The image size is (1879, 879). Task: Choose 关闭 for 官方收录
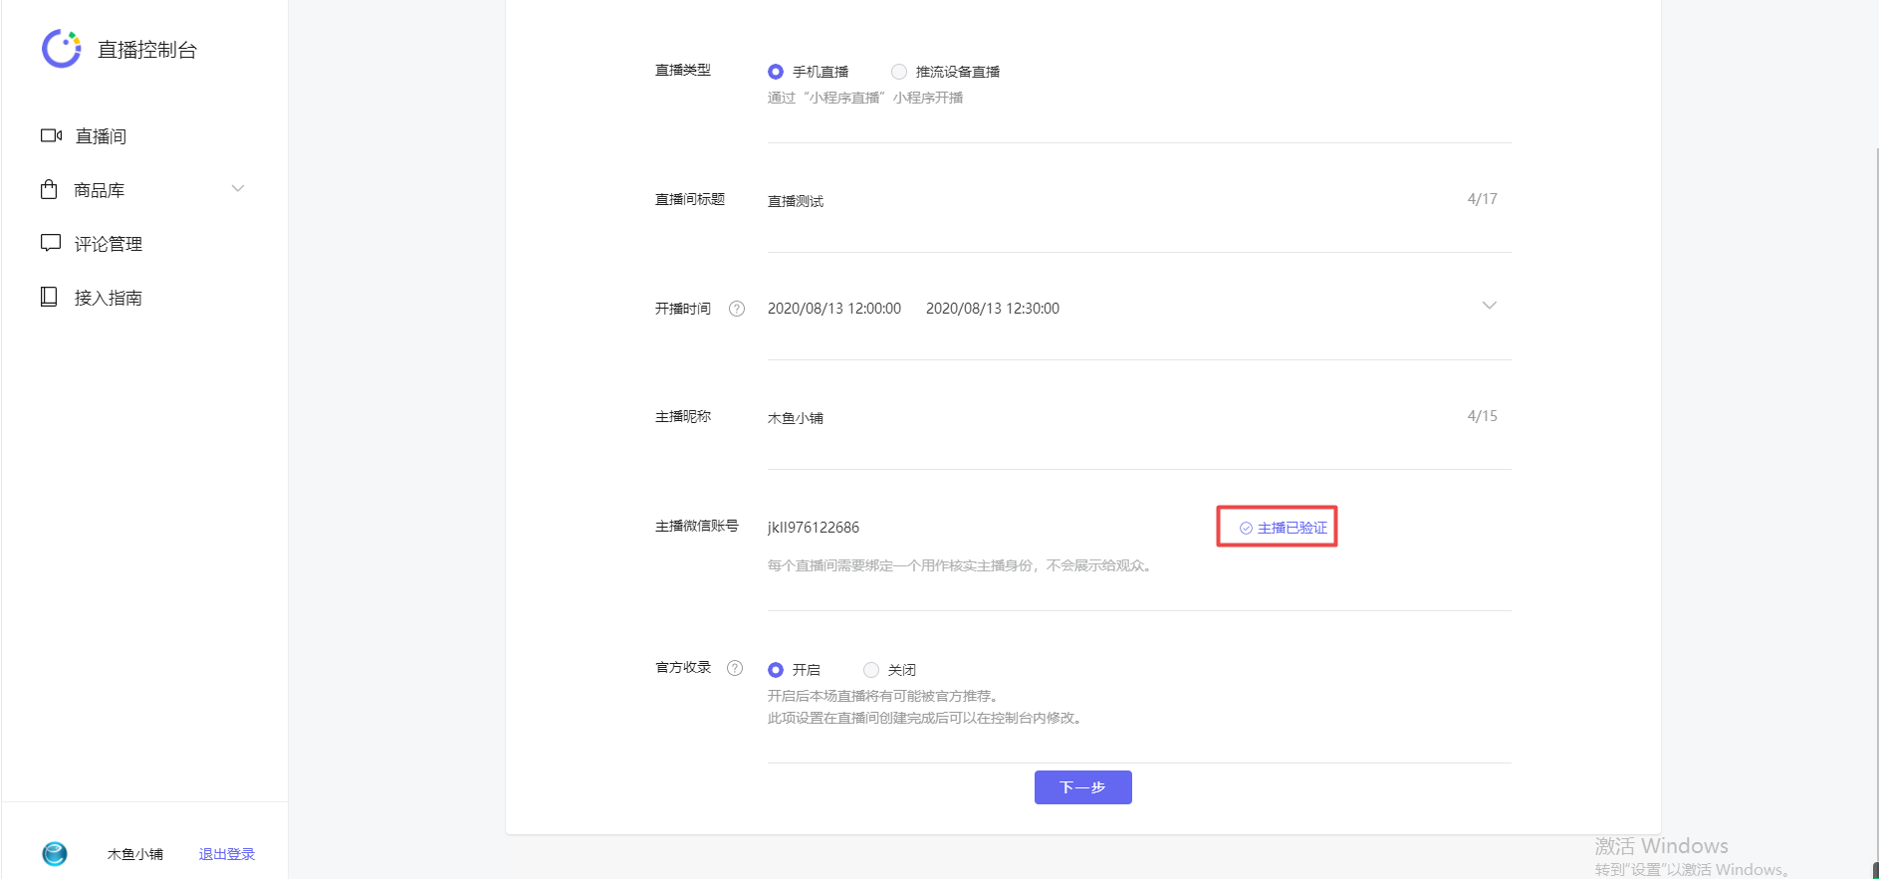871,670
